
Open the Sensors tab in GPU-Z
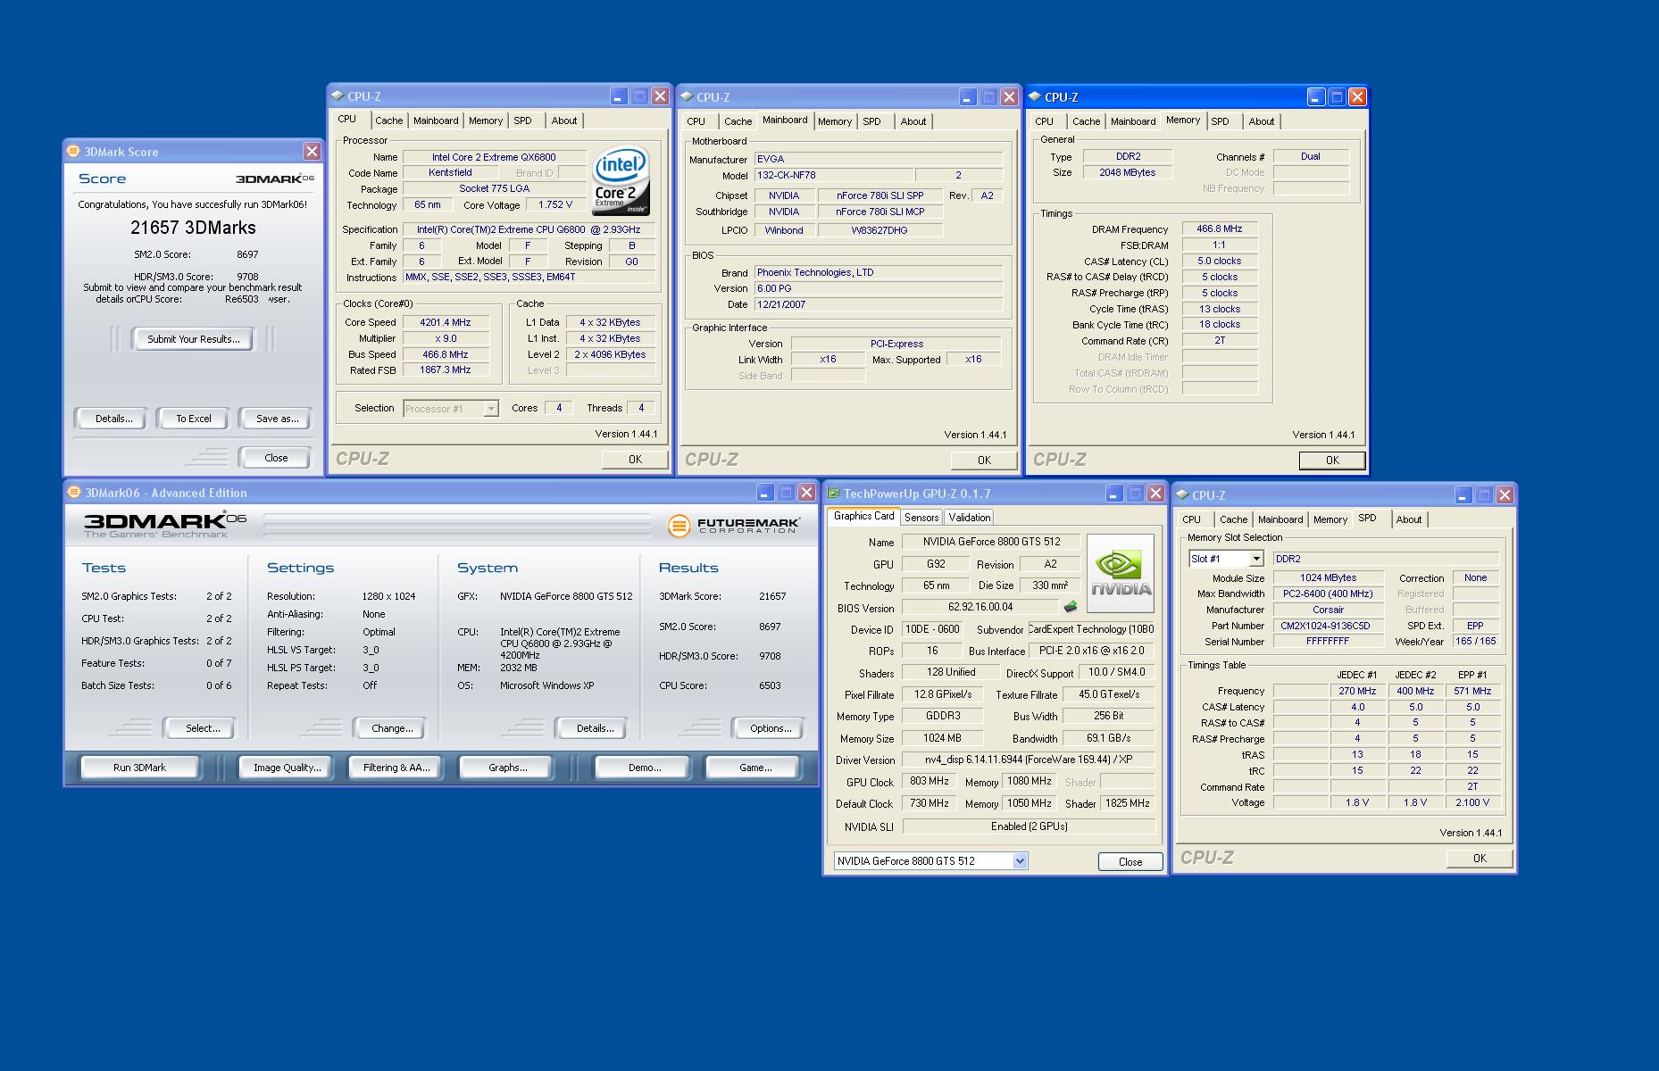pos(921,517)
